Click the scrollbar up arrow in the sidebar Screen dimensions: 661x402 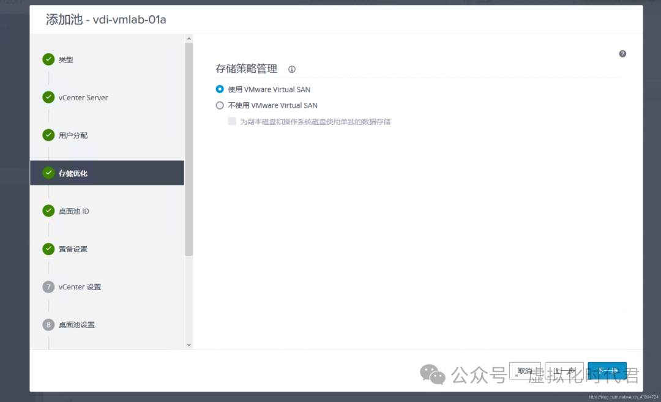click(189, 38)
